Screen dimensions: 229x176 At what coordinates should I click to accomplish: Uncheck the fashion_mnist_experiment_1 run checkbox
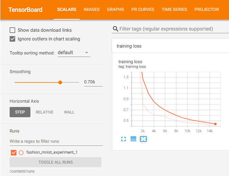click(x=14, y=153)
